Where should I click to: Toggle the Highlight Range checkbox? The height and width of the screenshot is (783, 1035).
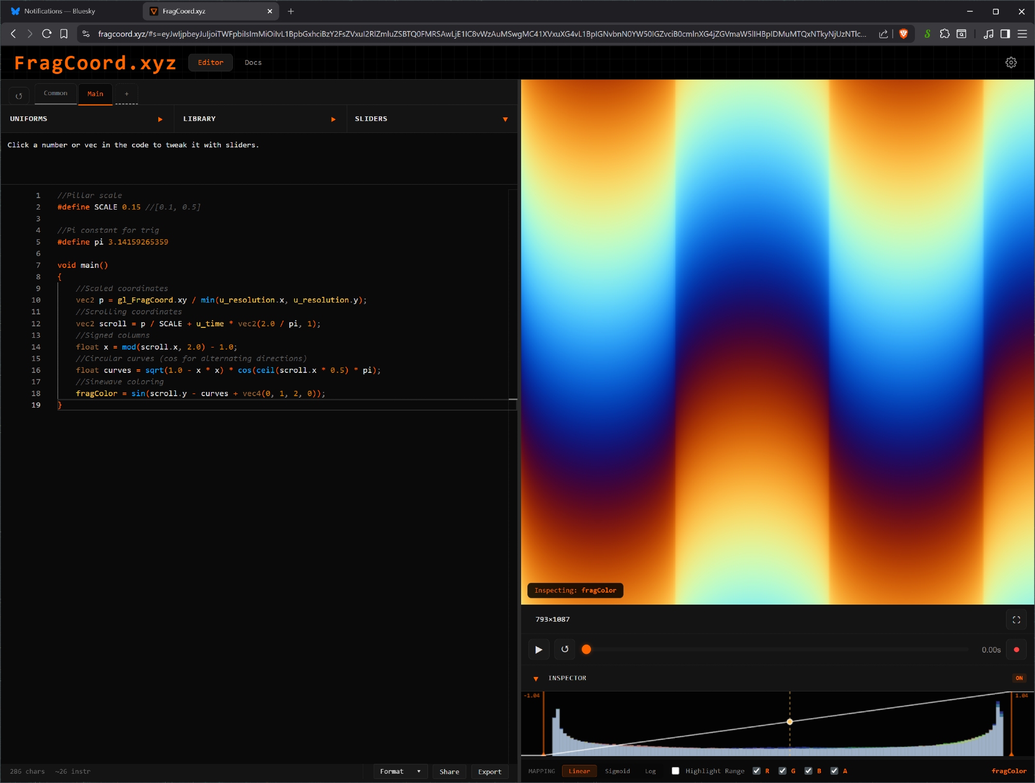(675, 771)
